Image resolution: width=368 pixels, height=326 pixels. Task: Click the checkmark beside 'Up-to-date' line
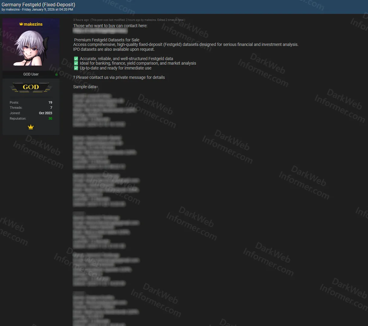coord(76,68)
